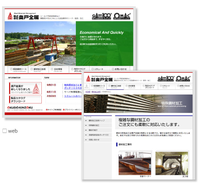The image size is (202, 193).
Task: Select 仮設鋼材リース tab on the front page
Action: [98, 86]
